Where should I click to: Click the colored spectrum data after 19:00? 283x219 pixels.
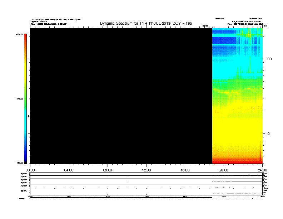tap(237, 96)
